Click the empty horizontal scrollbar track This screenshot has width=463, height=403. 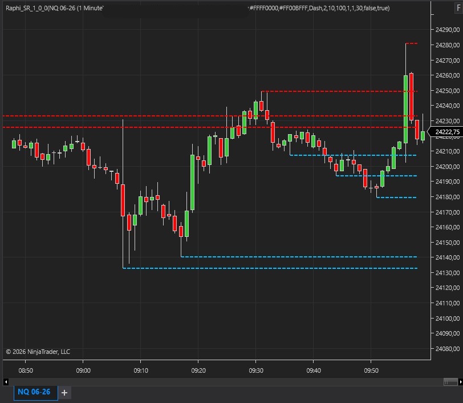[x=228, y=381]
